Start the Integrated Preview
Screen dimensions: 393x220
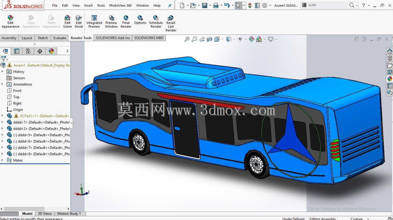(94, 22)
